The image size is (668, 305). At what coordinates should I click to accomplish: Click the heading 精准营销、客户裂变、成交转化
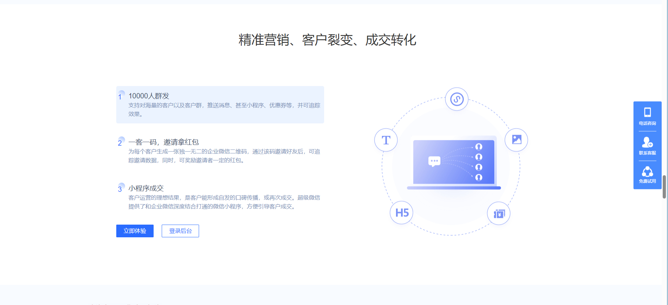tap(327, 40)
